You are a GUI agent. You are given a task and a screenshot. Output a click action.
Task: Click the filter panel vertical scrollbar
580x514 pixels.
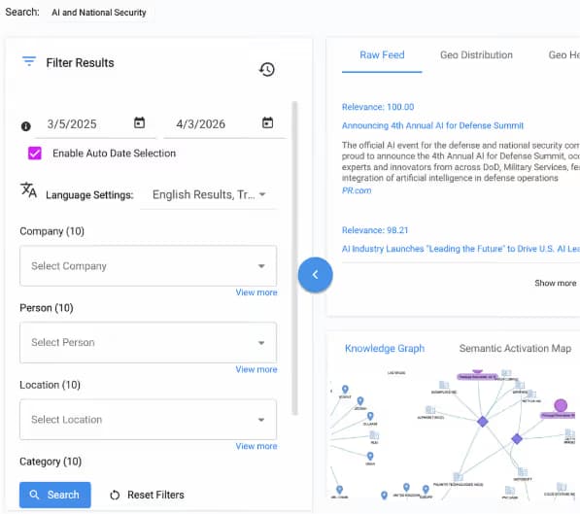294,257
